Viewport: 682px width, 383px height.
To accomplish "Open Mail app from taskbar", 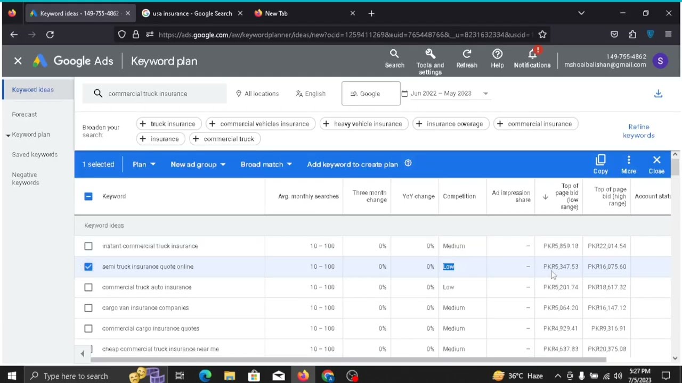I will 279,376.
